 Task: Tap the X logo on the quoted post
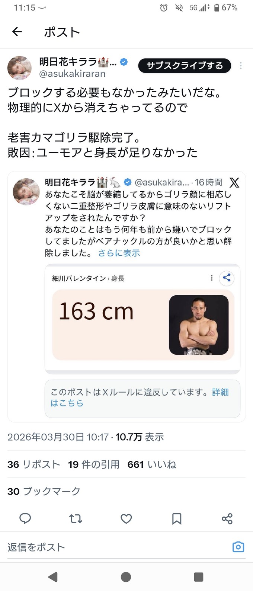click(x=234, y=182)
